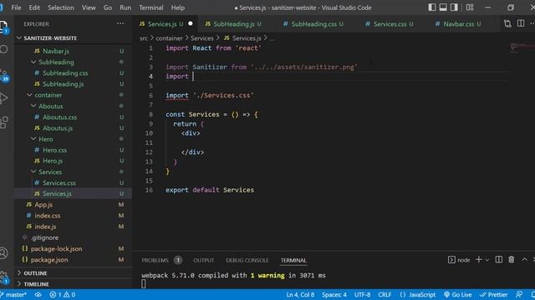Open changes compare icon in editor toolbar
The width and height of the screenshot is (535, 300).
[507, 23]
